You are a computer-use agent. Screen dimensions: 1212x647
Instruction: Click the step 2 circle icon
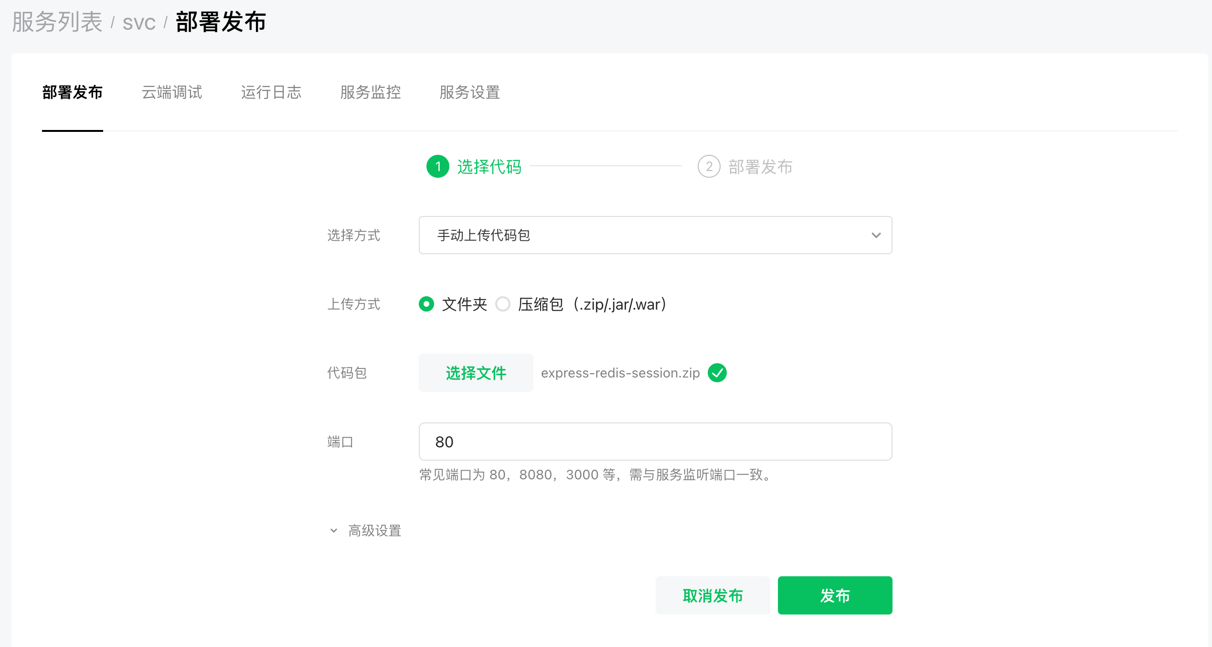[x=709, y=167]
